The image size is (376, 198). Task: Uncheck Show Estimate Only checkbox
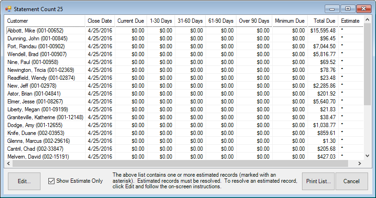(x=52, y=181)
